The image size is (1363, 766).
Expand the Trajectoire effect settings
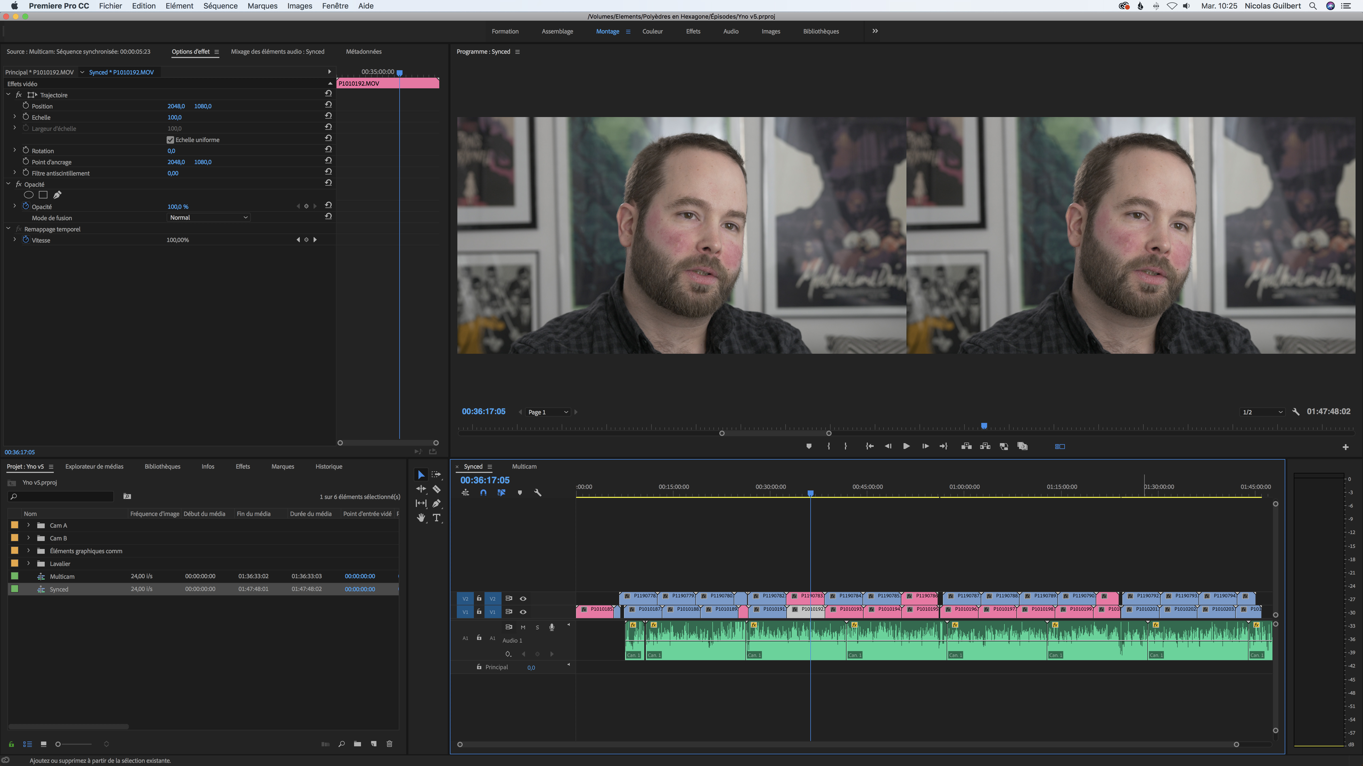pos(9,94)
